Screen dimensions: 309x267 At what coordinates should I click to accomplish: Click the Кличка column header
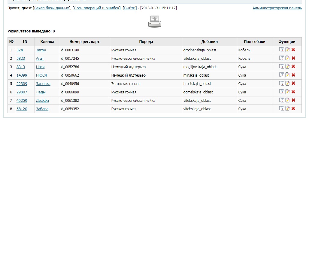point(47,42)
